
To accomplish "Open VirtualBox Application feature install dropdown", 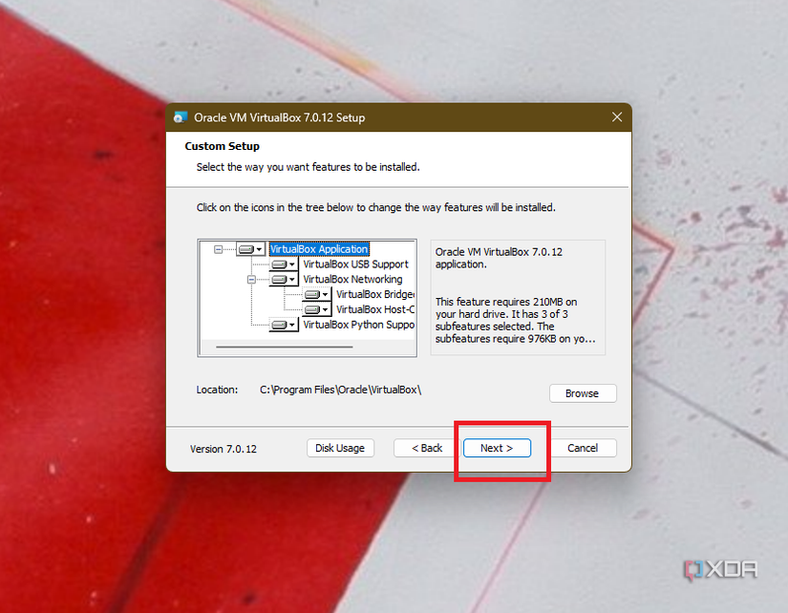I will 251,249.
